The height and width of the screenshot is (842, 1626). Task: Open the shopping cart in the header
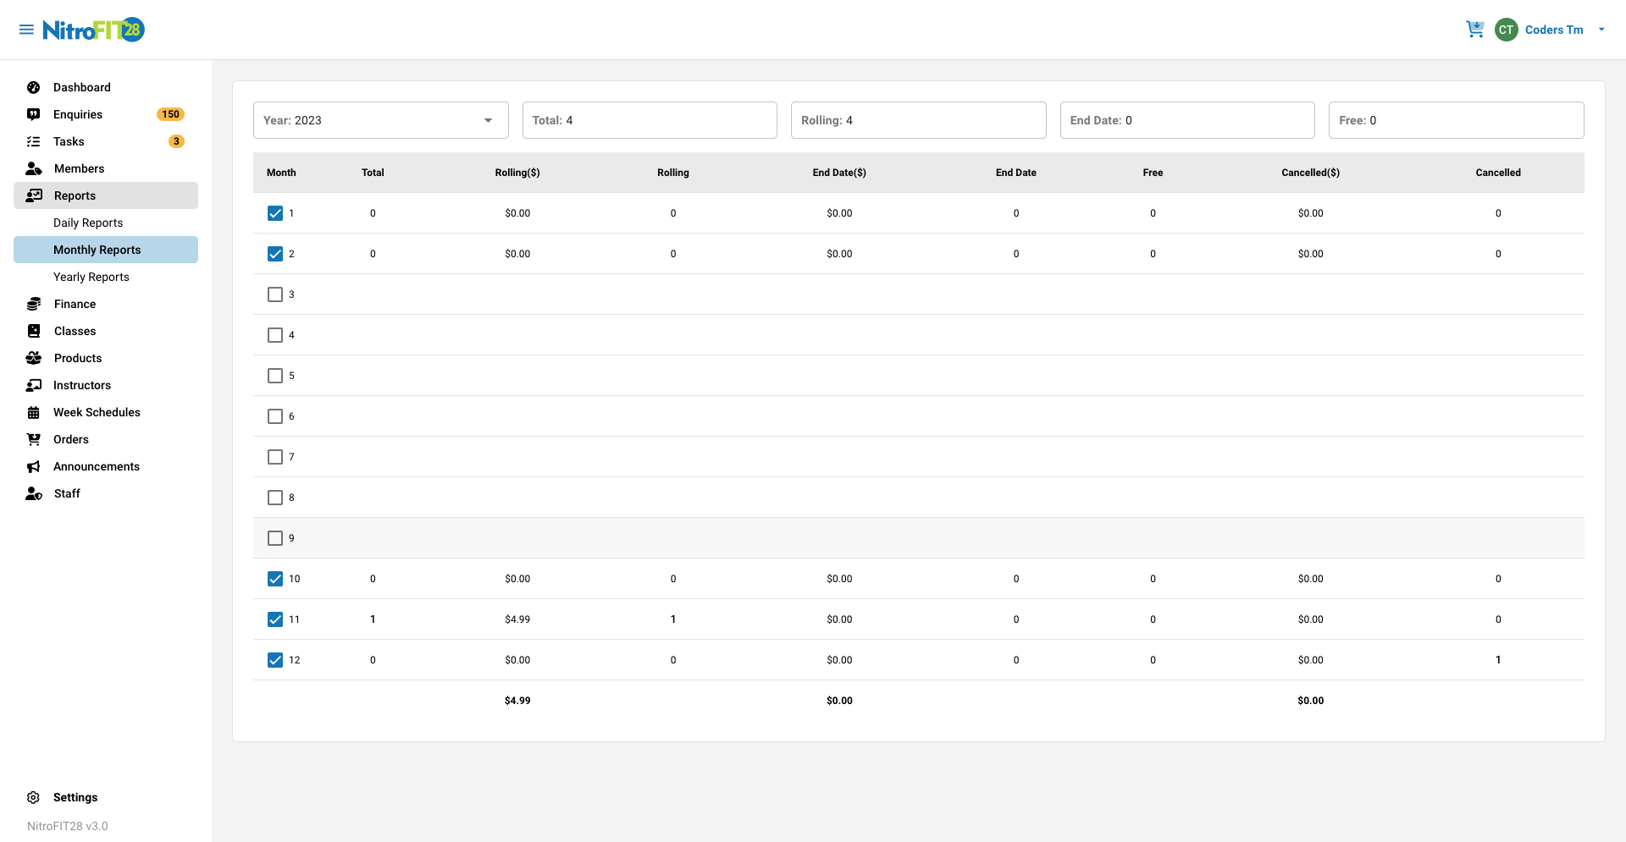point(1475,29)
